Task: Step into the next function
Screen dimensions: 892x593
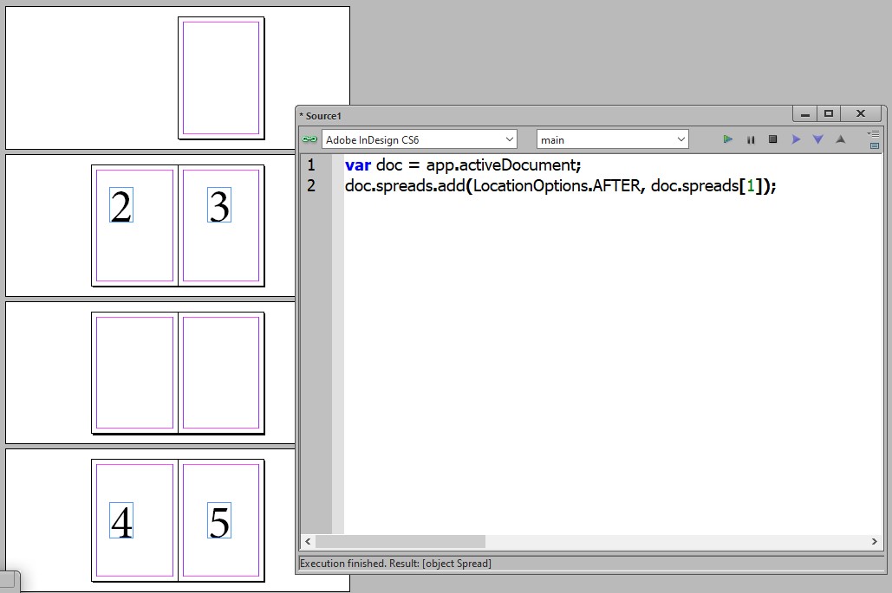Action: [817, 139]
